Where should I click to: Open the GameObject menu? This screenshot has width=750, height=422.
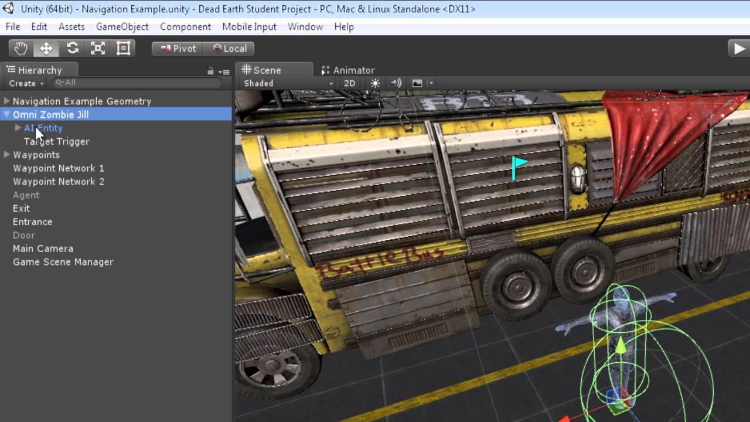coord(122,26)
